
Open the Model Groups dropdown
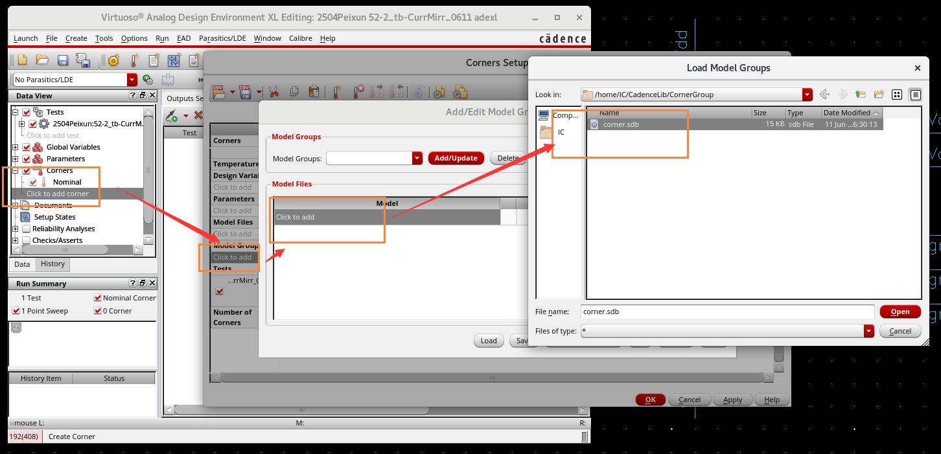(x=417, y=158)
